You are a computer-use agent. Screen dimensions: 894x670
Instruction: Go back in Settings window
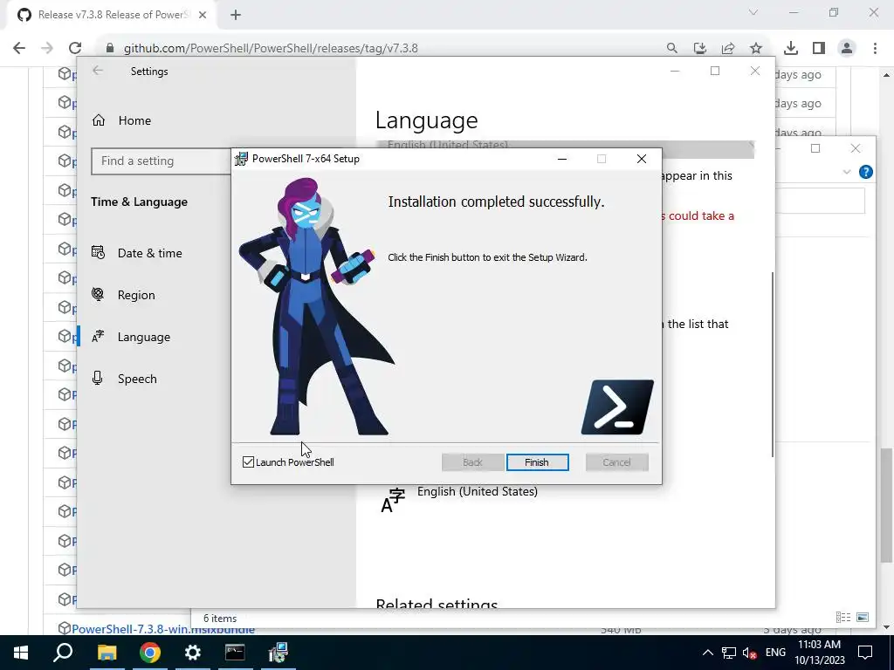tap(98, 71)
